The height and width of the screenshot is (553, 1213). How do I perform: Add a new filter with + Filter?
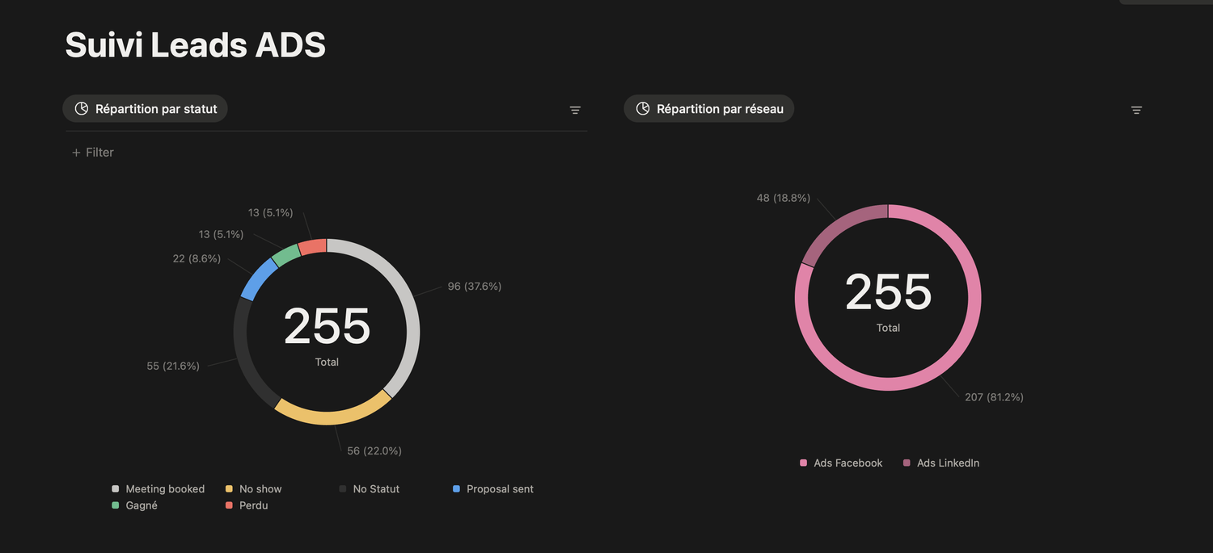coord(93,153)
